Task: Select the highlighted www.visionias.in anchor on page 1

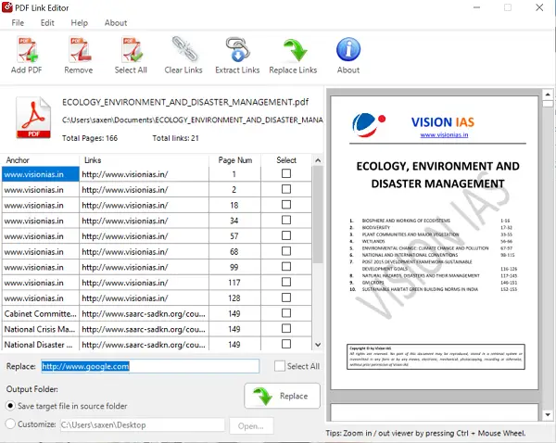Action: point(41,174)
